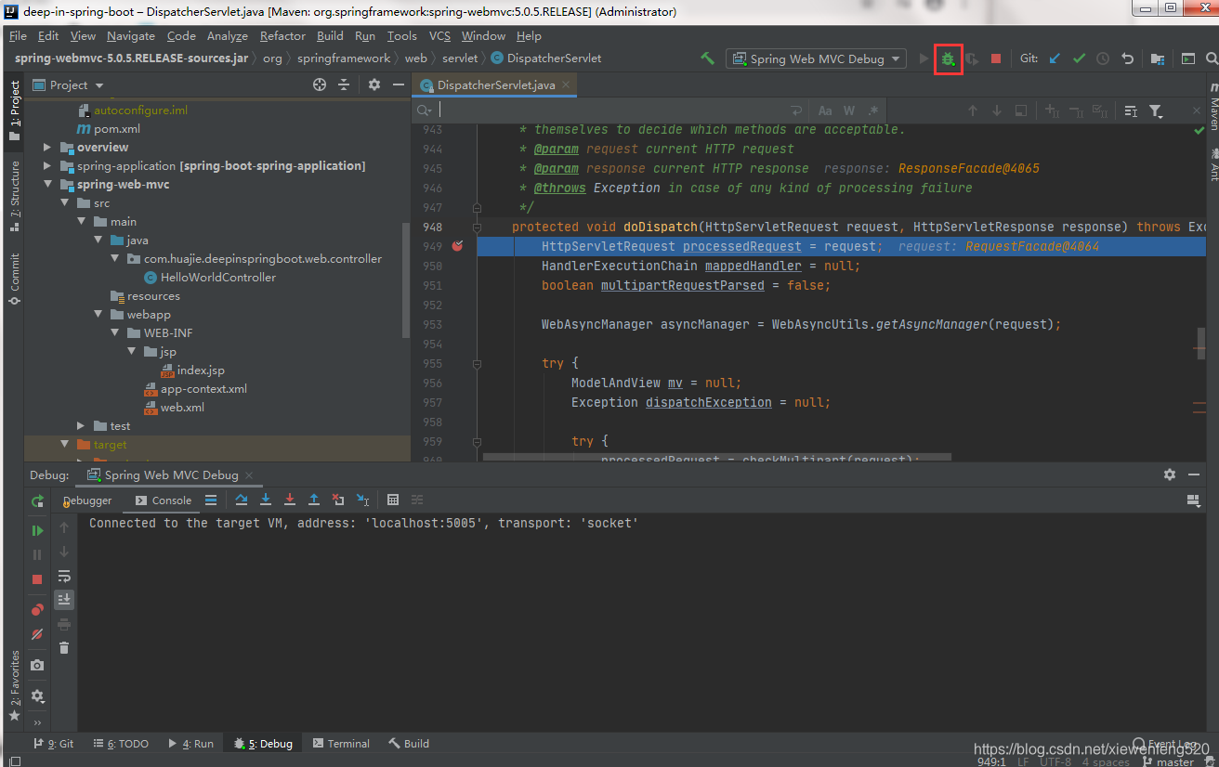
Task: Click the Drop Frame debugger icon
Action: click(x=338, y=500)
